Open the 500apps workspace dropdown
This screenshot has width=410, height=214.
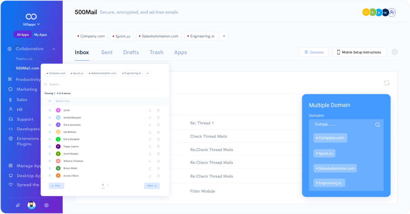point(31,24)
